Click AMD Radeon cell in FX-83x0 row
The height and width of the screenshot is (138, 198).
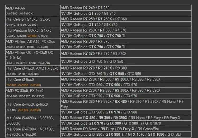(126, 90)
